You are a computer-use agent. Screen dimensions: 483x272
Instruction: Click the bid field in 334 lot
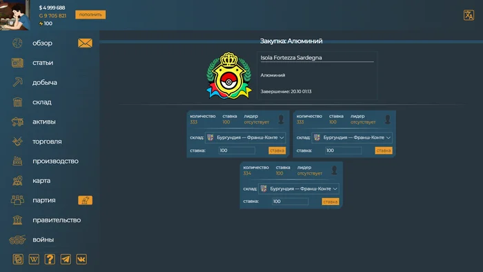coord(290,202)
